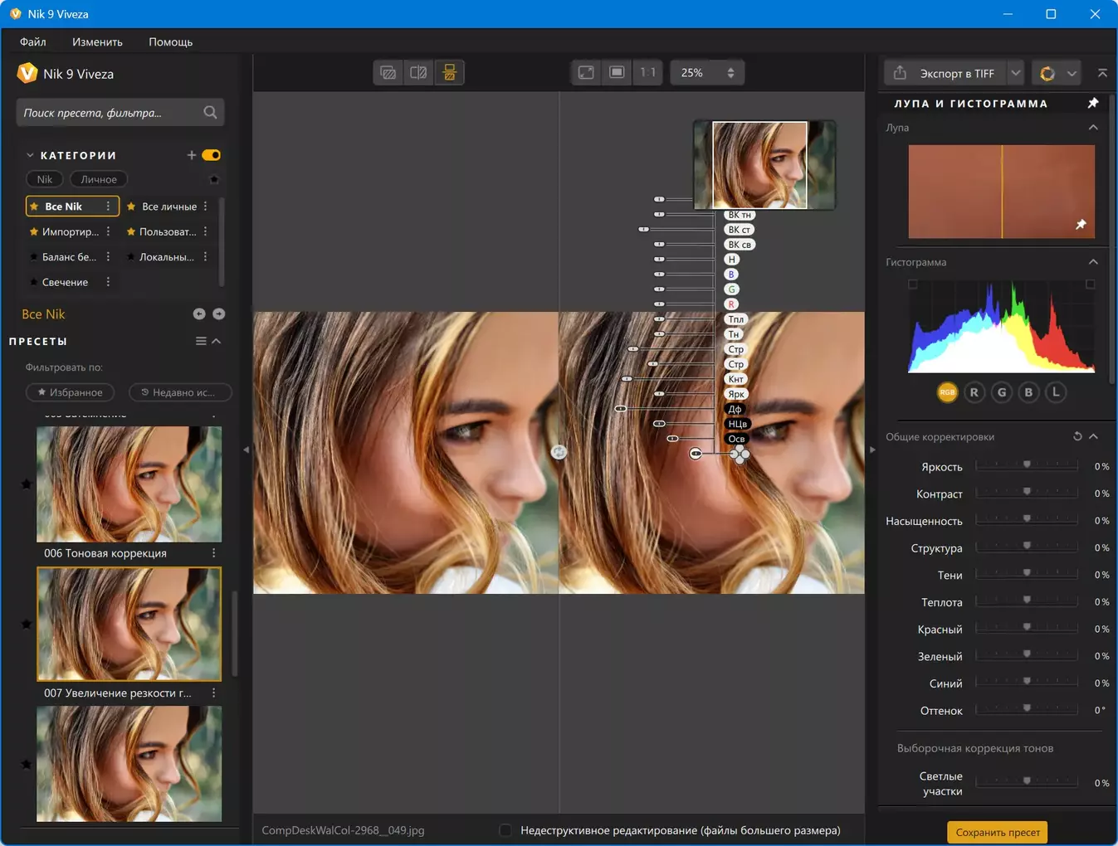
Task: Set zoom with the 1:1 button
Action: [647, 73]
